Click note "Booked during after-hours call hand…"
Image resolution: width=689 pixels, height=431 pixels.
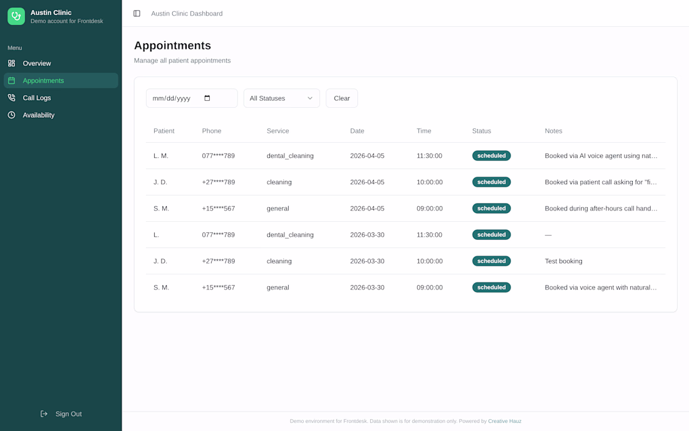point(601,208)
